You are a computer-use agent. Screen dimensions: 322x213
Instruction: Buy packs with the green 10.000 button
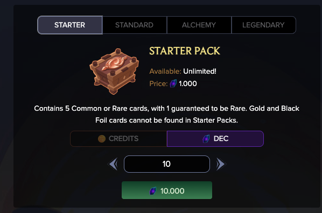coord(167,190)
